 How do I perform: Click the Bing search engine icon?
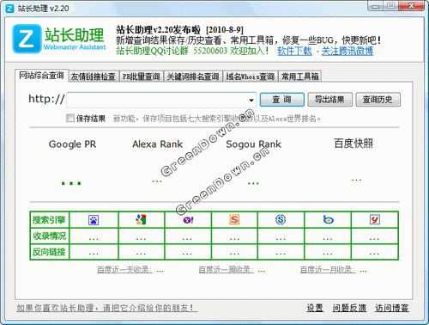point(328,219)
